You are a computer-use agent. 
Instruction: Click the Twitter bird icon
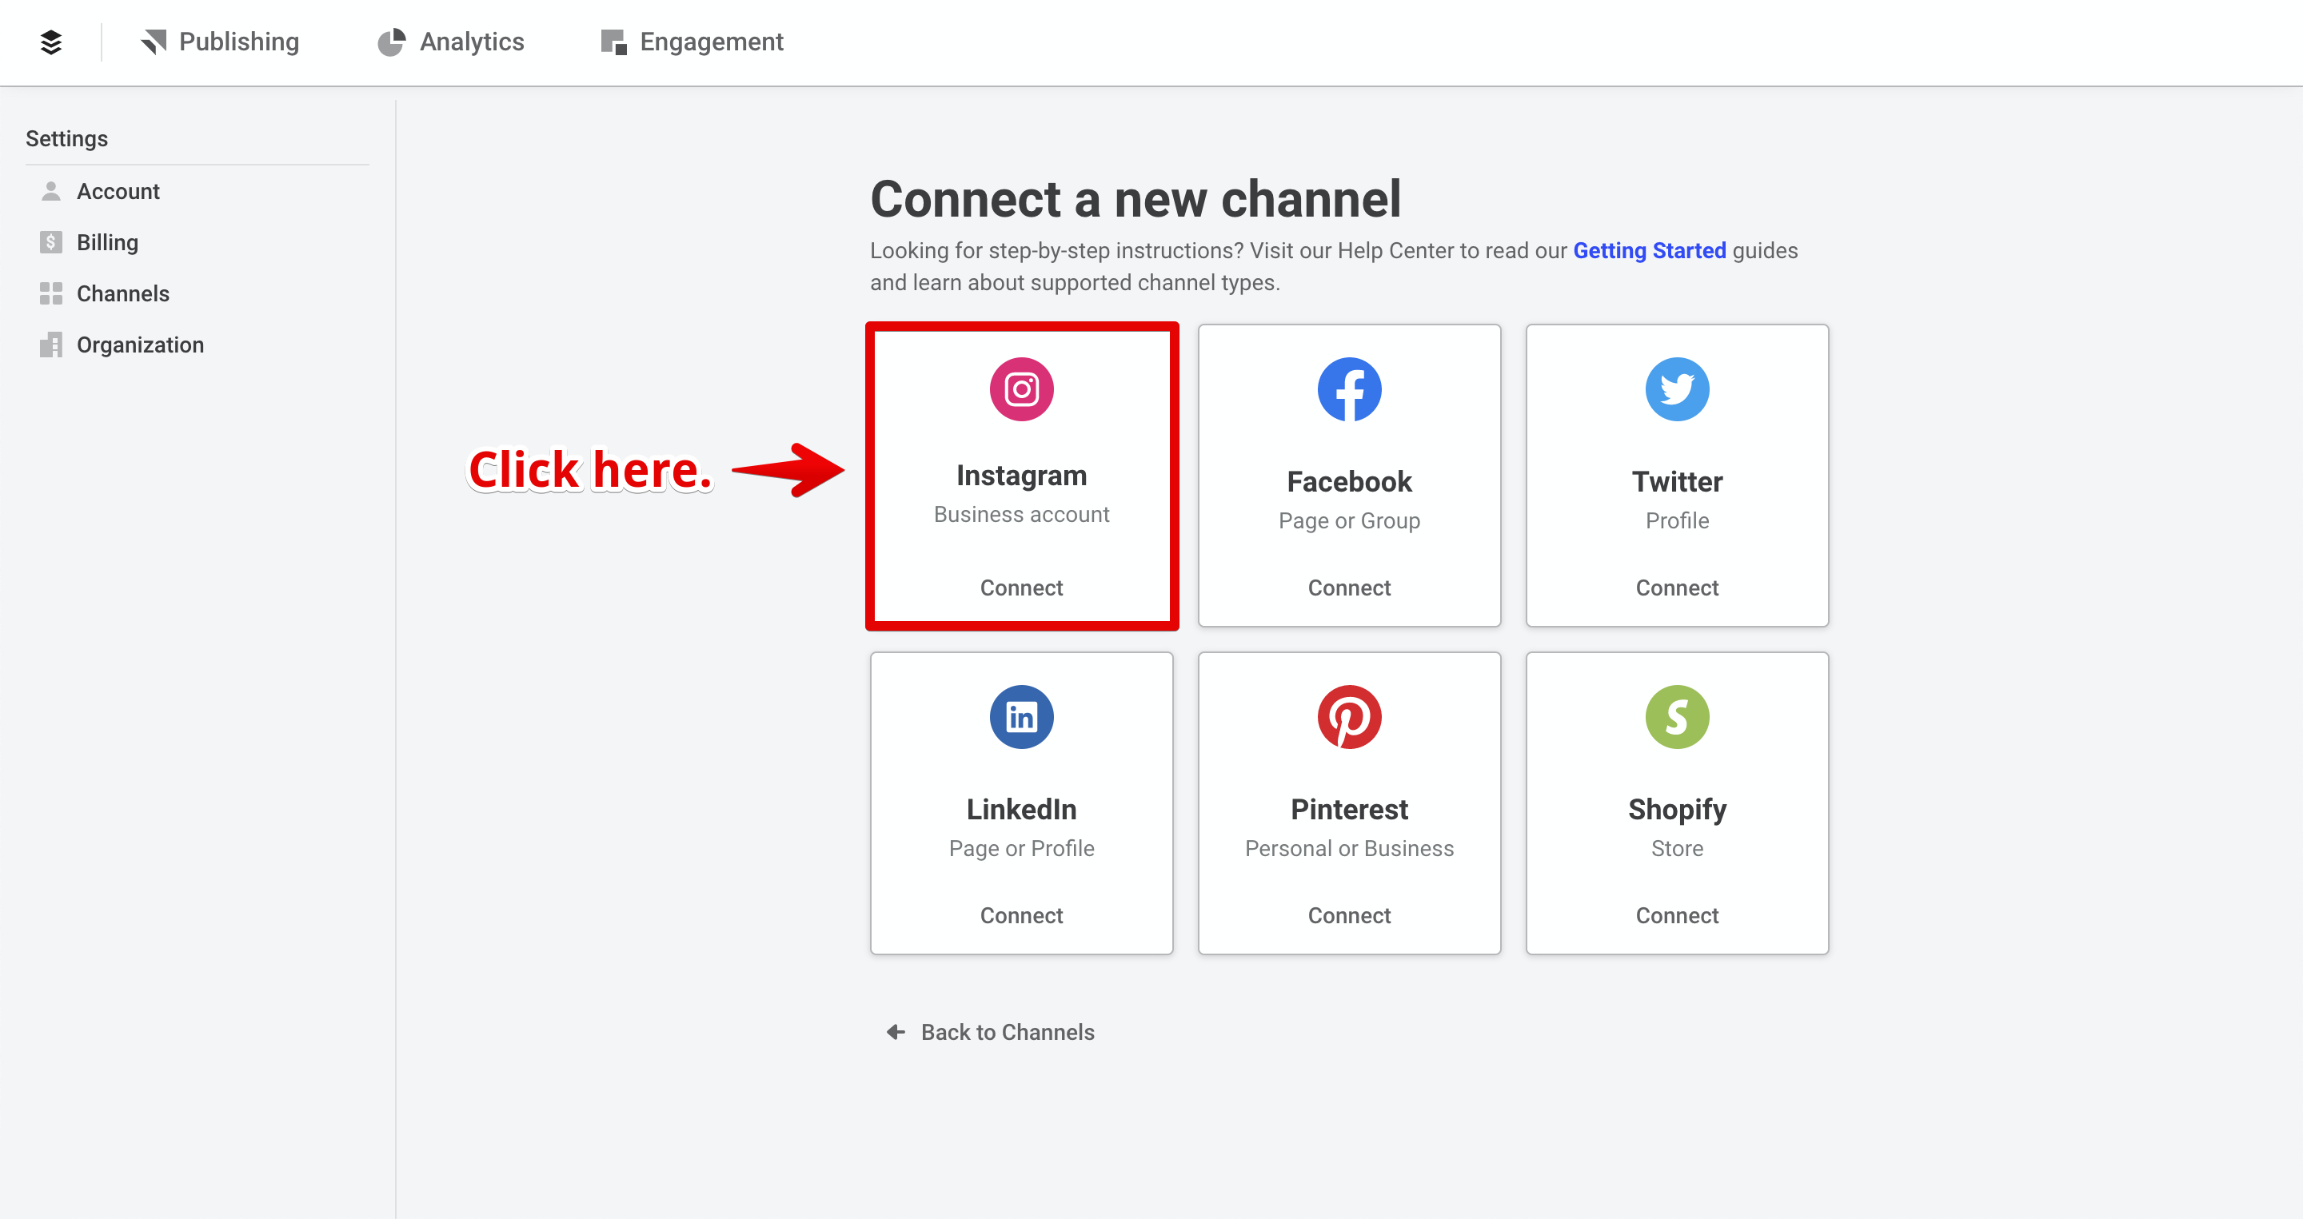pos(1676,389)
